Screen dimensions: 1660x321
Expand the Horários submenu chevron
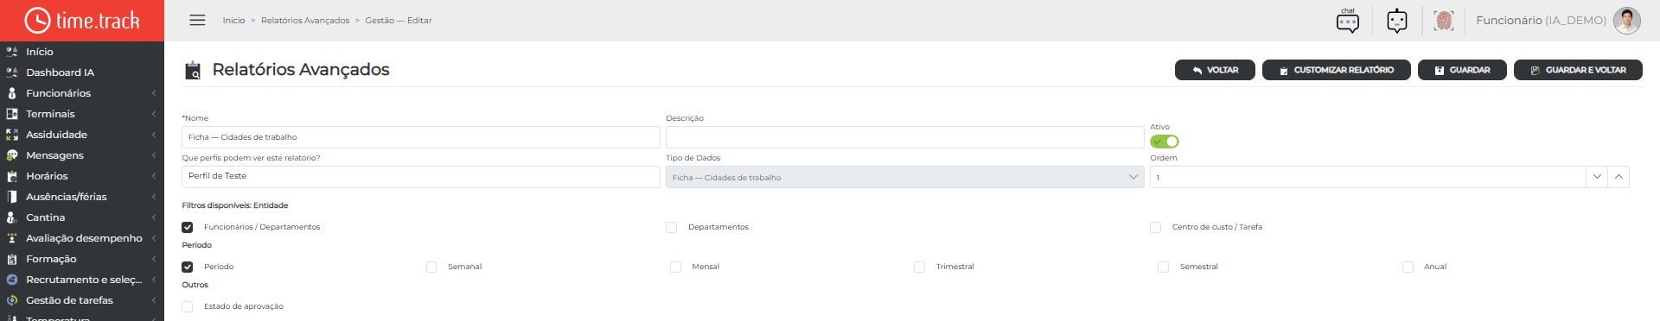(x=154, y=176)
